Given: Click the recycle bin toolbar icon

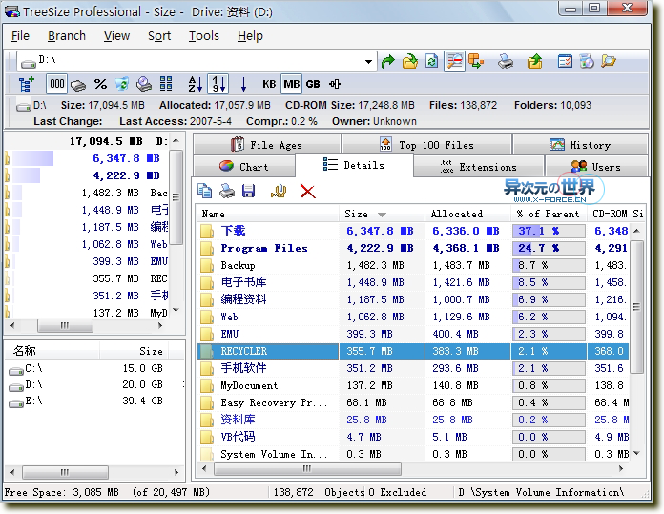Looking at the screenshot, I should click(122, 84).
